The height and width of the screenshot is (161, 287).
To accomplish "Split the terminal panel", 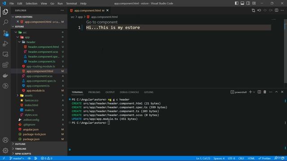I will point(259,92).
